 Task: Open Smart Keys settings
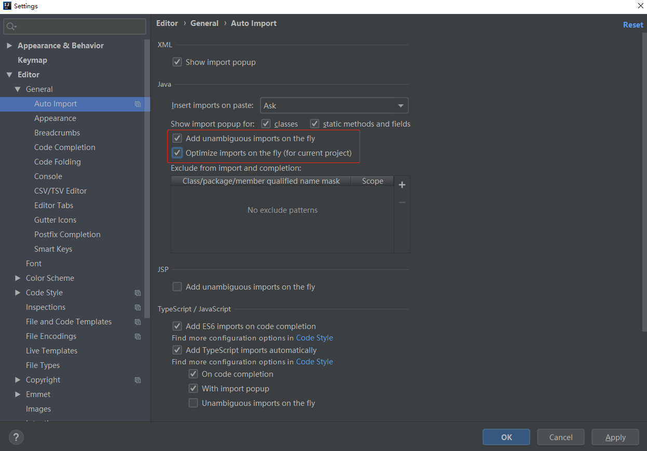[53, 249]
